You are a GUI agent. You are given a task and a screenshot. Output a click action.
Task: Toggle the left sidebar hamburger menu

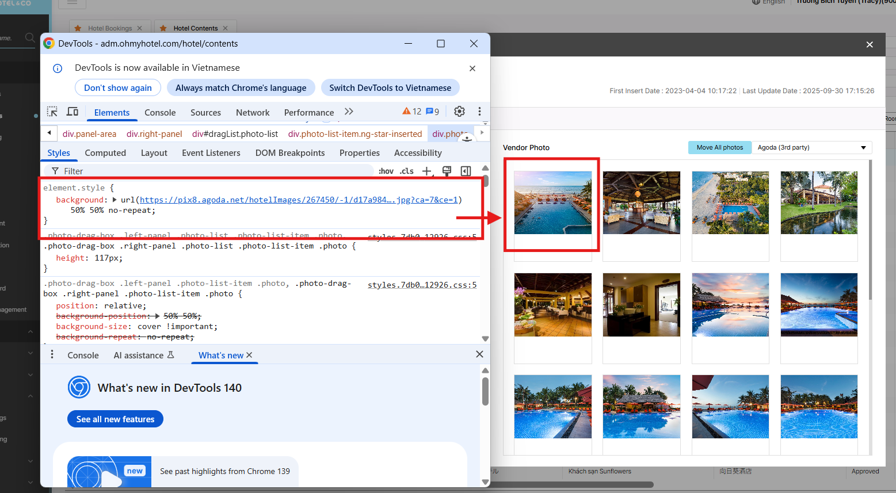73,3
